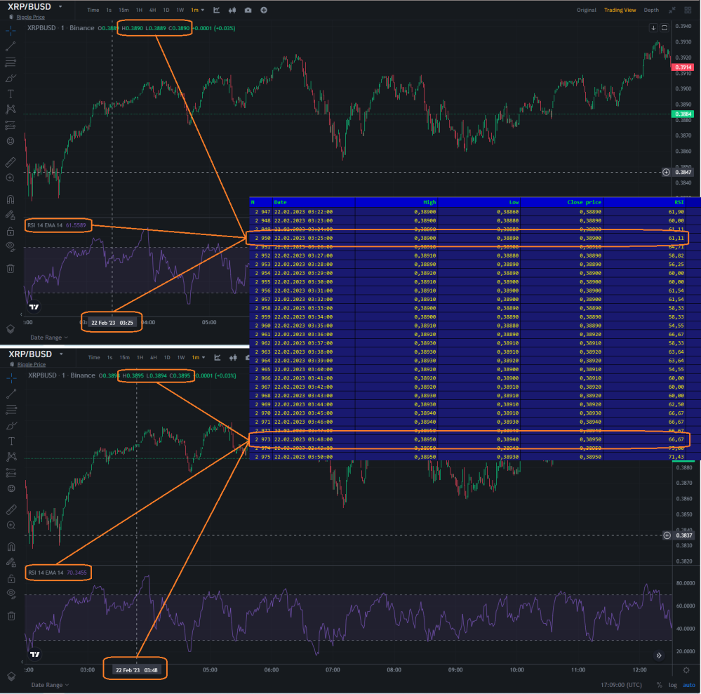Toggle lock all drawings in the bottom chart
This screenshot has width=701, height=694.
12,579
